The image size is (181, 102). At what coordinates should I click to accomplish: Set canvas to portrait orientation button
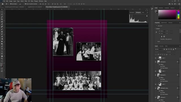point(161,37)
